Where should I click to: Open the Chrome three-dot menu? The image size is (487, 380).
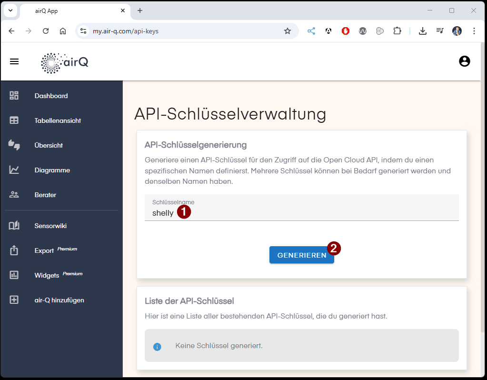474,30
